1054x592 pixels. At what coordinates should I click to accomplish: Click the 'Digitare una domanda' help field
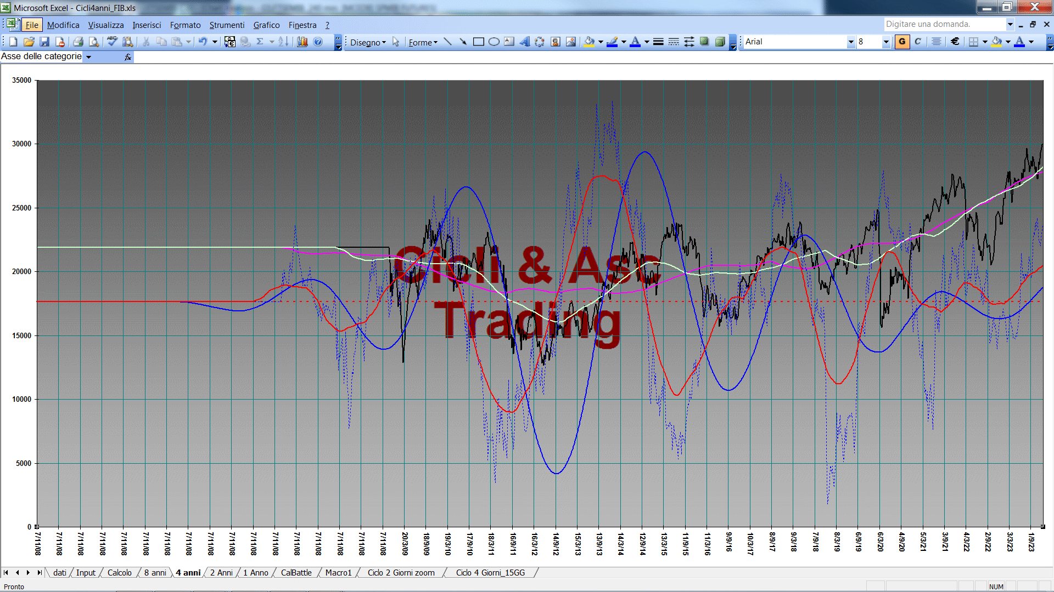[x=944, y=24]
